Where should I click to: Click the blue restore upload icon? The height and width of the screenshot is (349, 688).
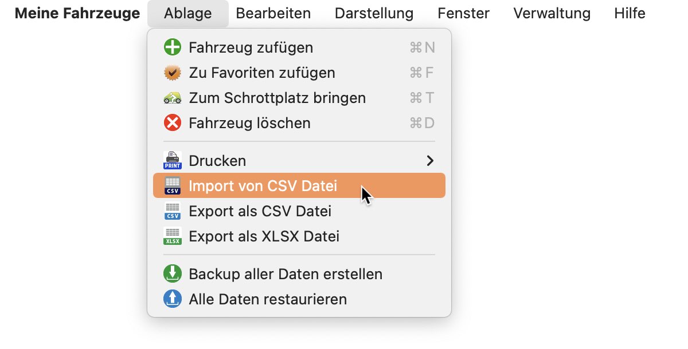click(173, 299)
